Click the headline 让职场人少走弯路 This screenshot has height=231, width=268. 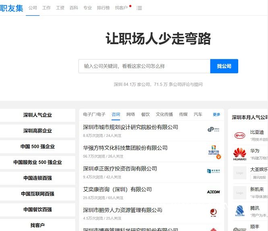158,39
